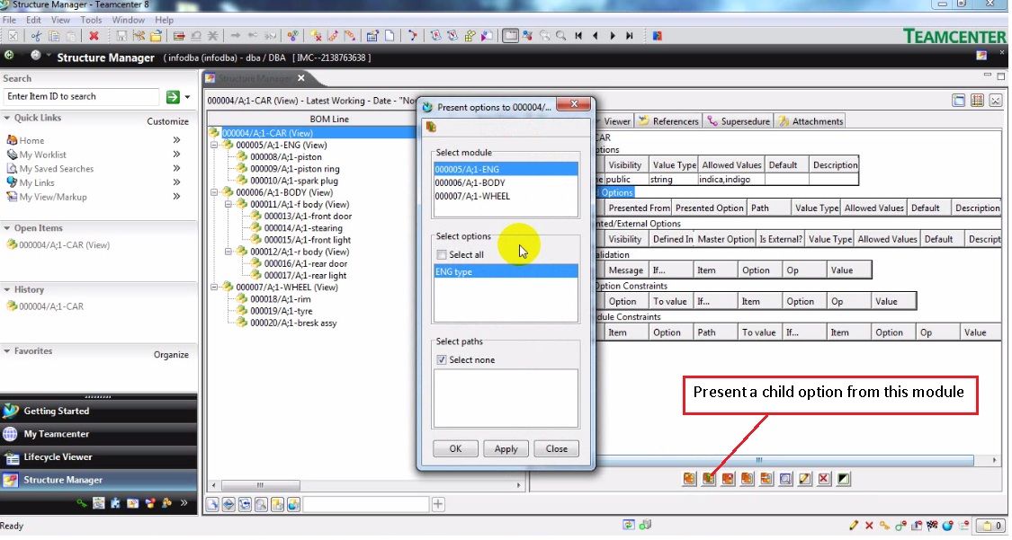
Task: Click inside the Enter Item ID search field
Action: tap(81, 96)
